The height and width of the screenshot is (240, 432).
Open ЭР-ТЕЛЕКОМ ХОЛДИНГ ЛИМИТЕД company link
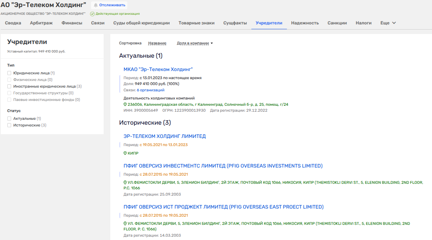click(x=164, y=136)
